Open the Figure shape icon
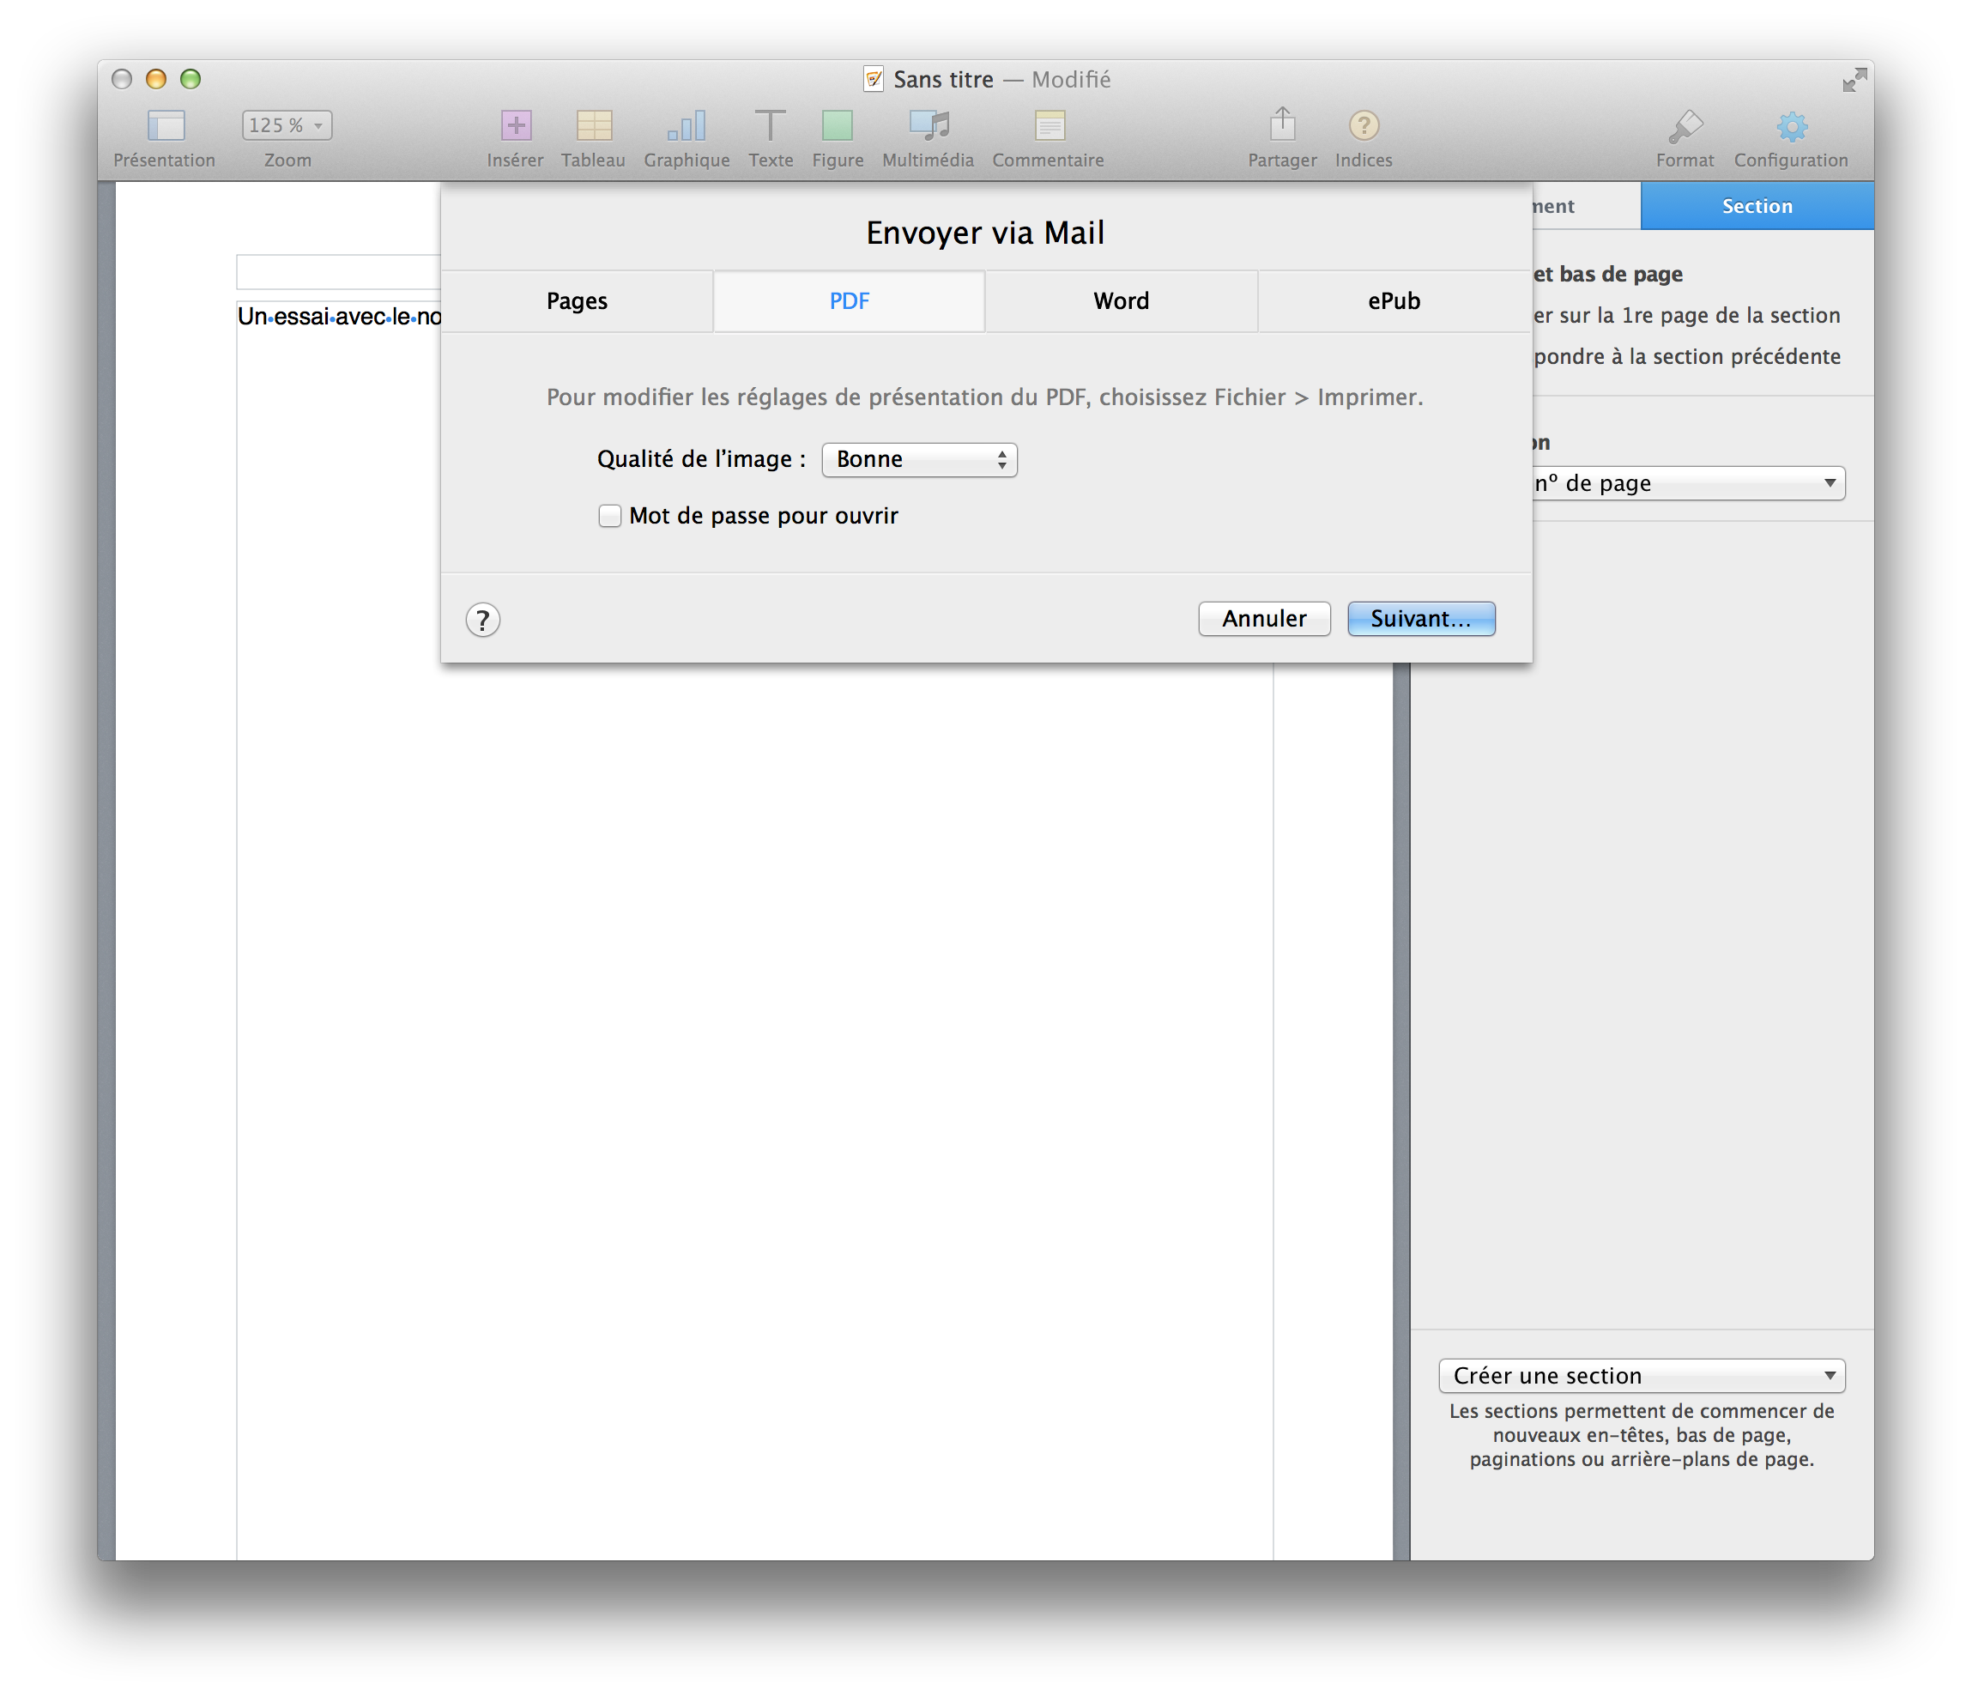 838,125
